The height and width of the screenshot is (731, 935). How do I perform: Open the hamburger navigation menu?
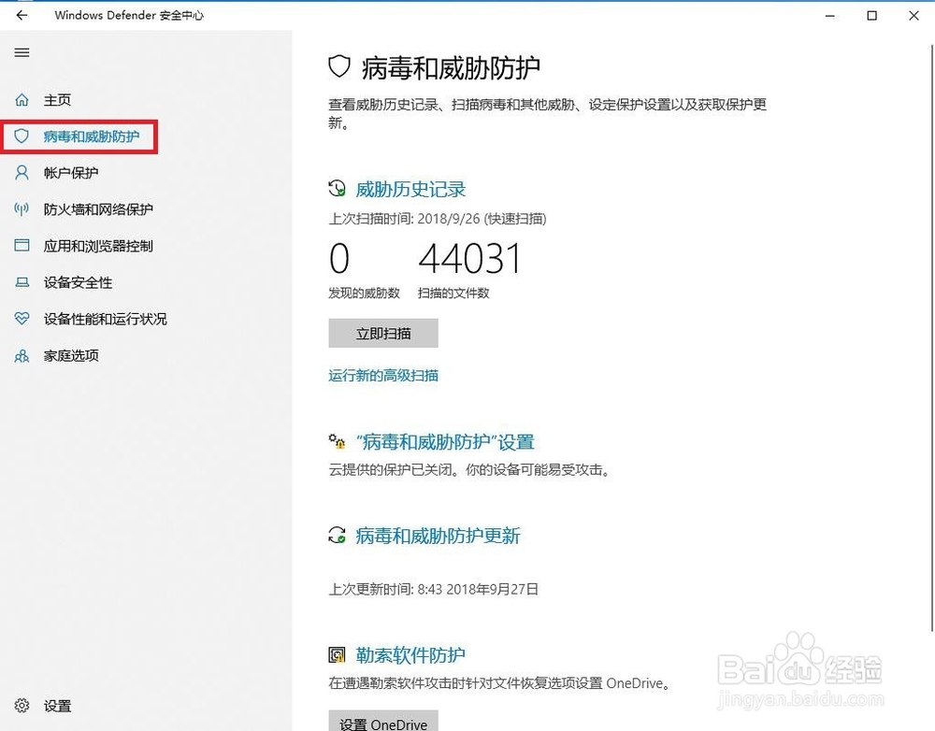coord(22,52)
